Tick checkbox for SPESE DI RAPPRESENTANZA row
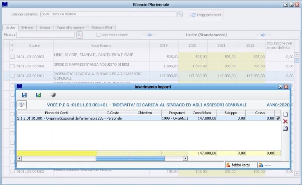The width and height of the screenshot is (302, 185). pyautogui.click(x=12, y=66)
